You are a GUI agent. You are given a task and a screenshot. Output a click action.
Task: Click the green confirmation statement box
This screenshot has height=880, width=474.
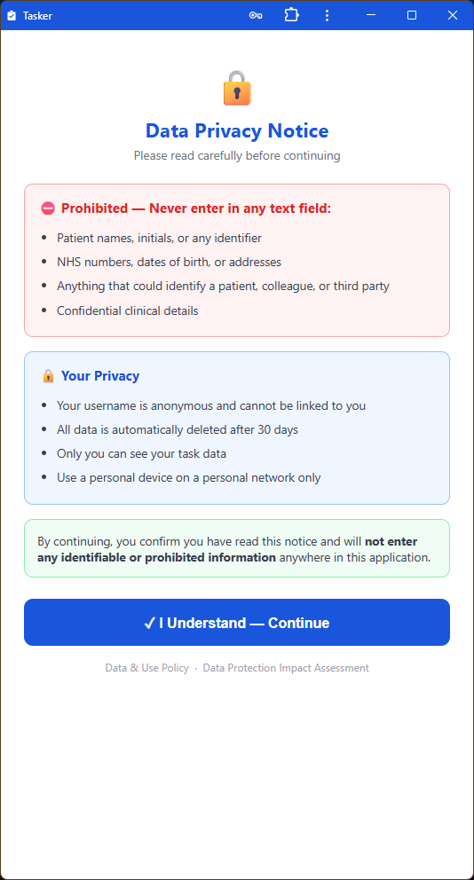[x=237, y=548]
